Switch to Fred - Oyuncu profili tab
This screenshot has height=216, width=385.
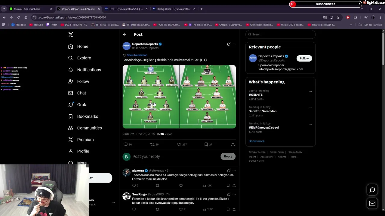click(x=126, y=9)
